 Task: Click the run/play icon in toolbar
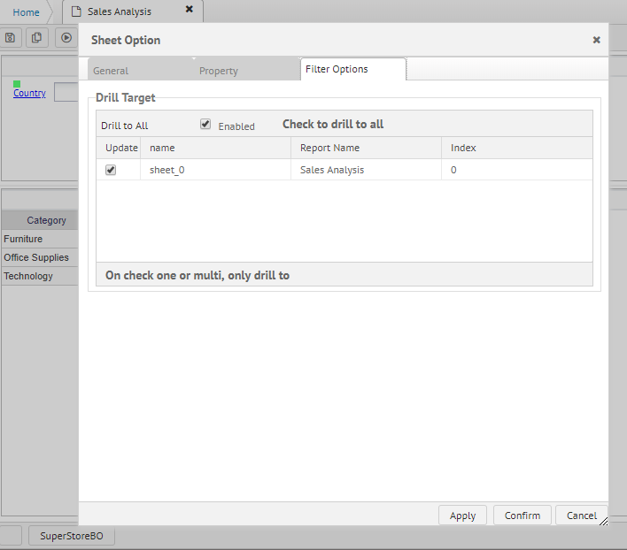pos(66,37)
